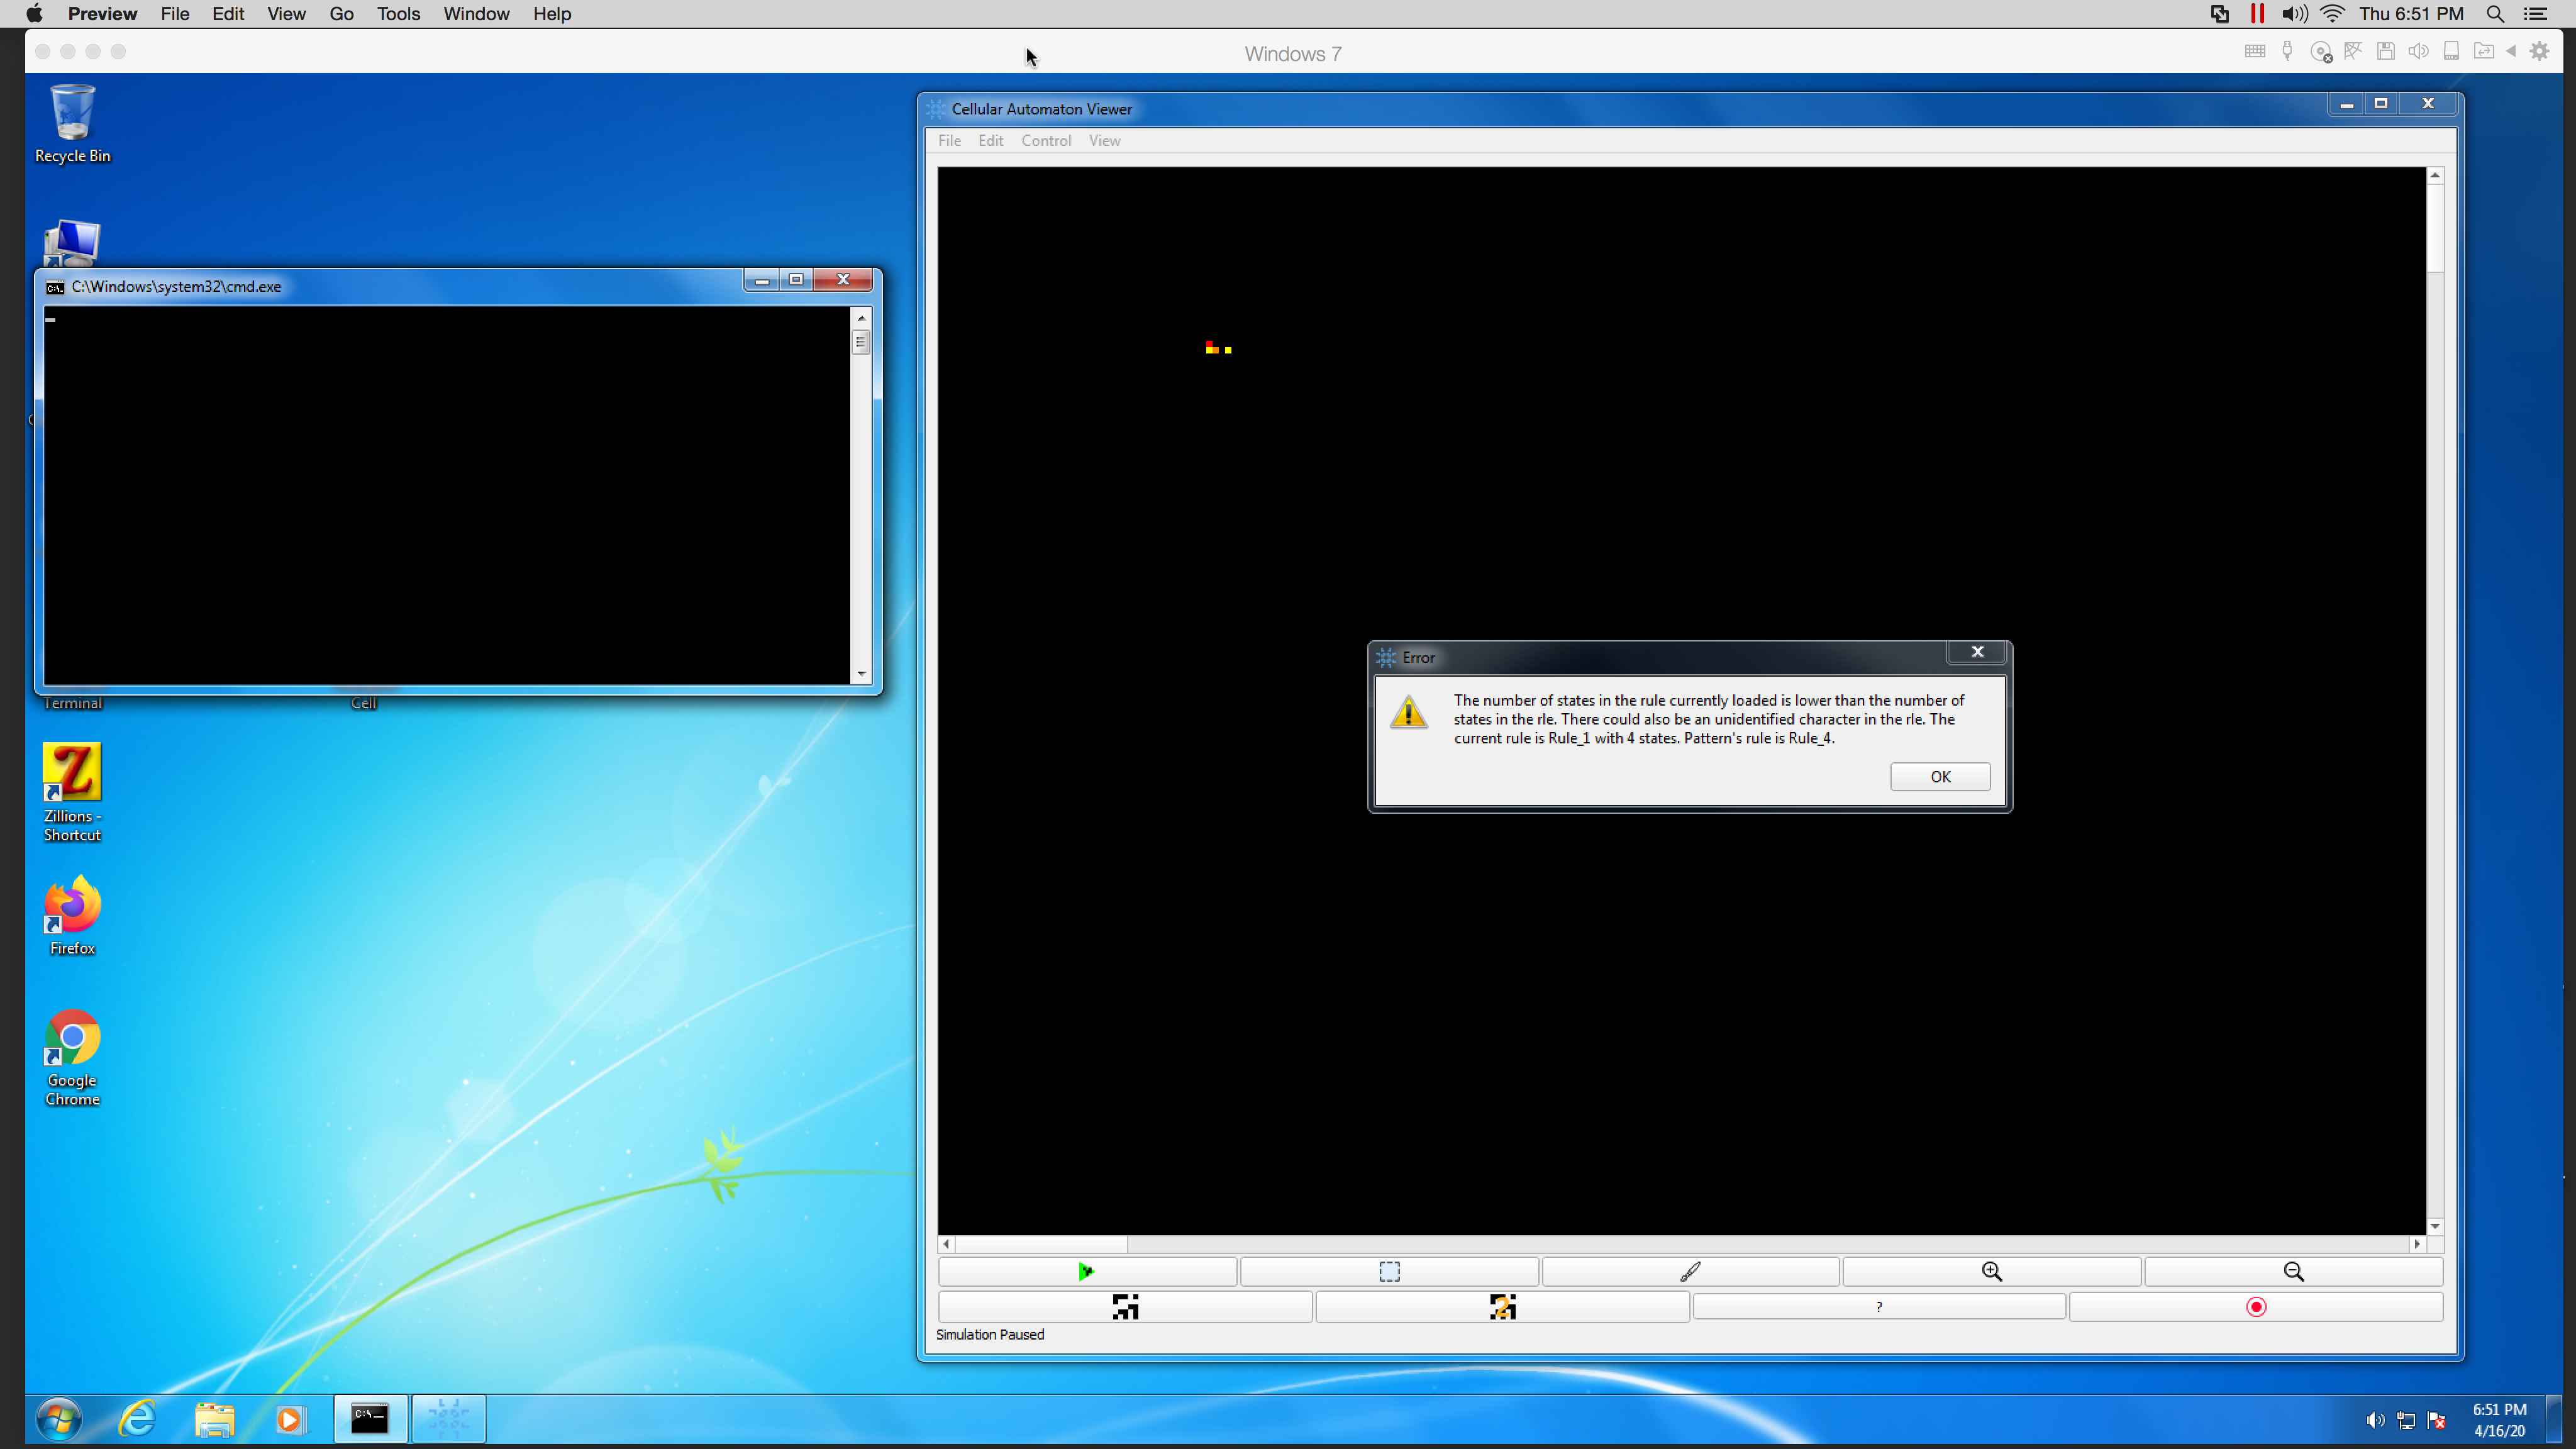Click the zoom out magnifier button

tap(2293, 1271)
